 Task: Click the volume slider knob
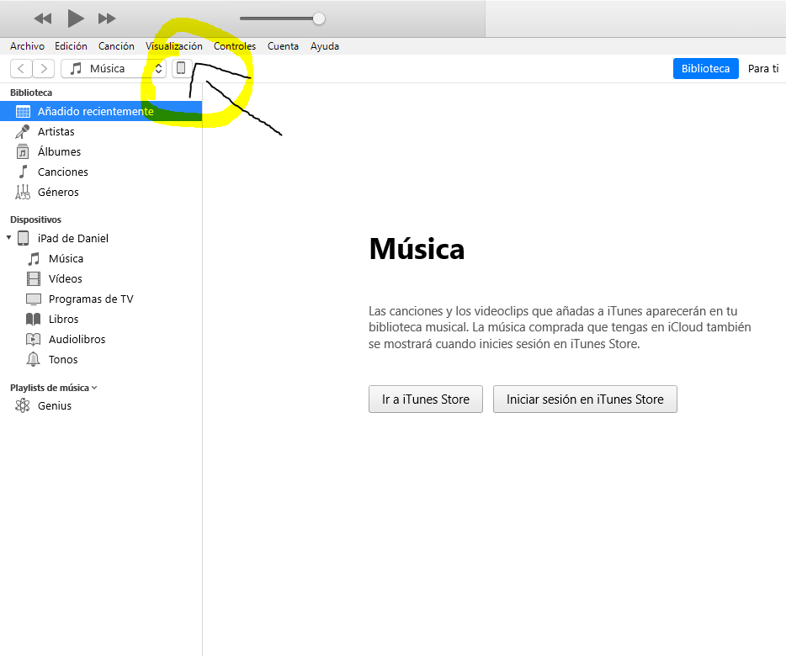pos(319,19)
